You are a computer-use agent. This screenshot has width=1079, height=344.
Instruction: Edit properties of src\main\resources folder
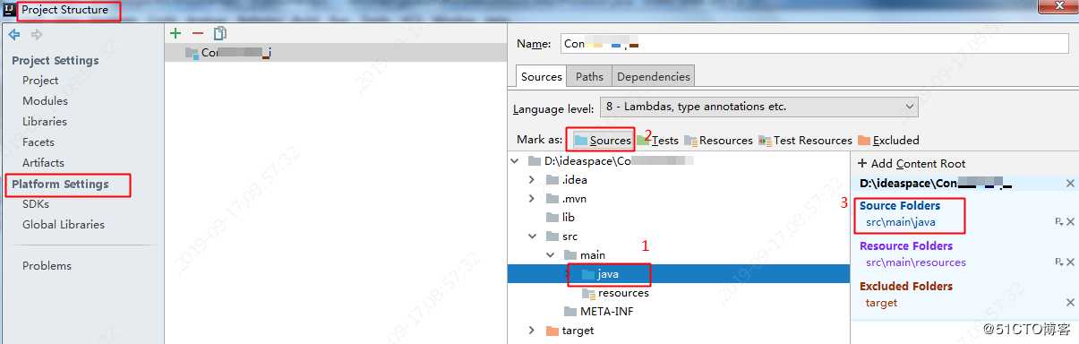[1058, 262]
